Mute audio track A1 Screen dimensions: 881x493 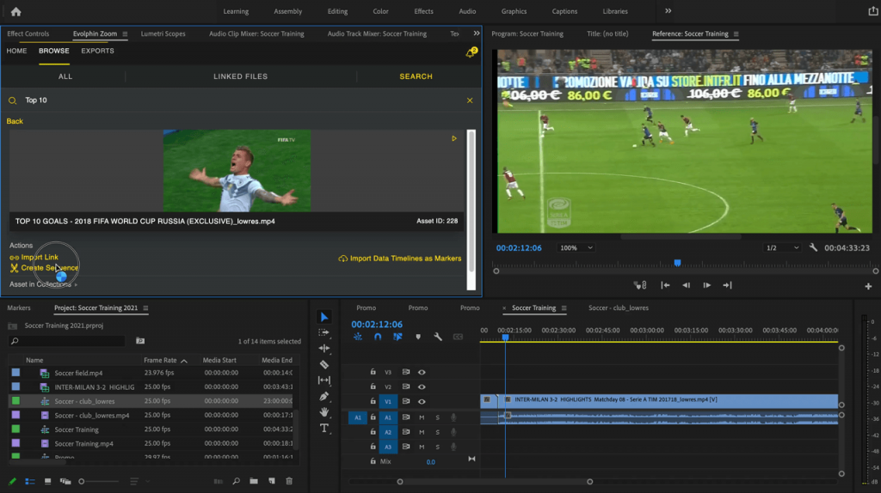point(422,417)
